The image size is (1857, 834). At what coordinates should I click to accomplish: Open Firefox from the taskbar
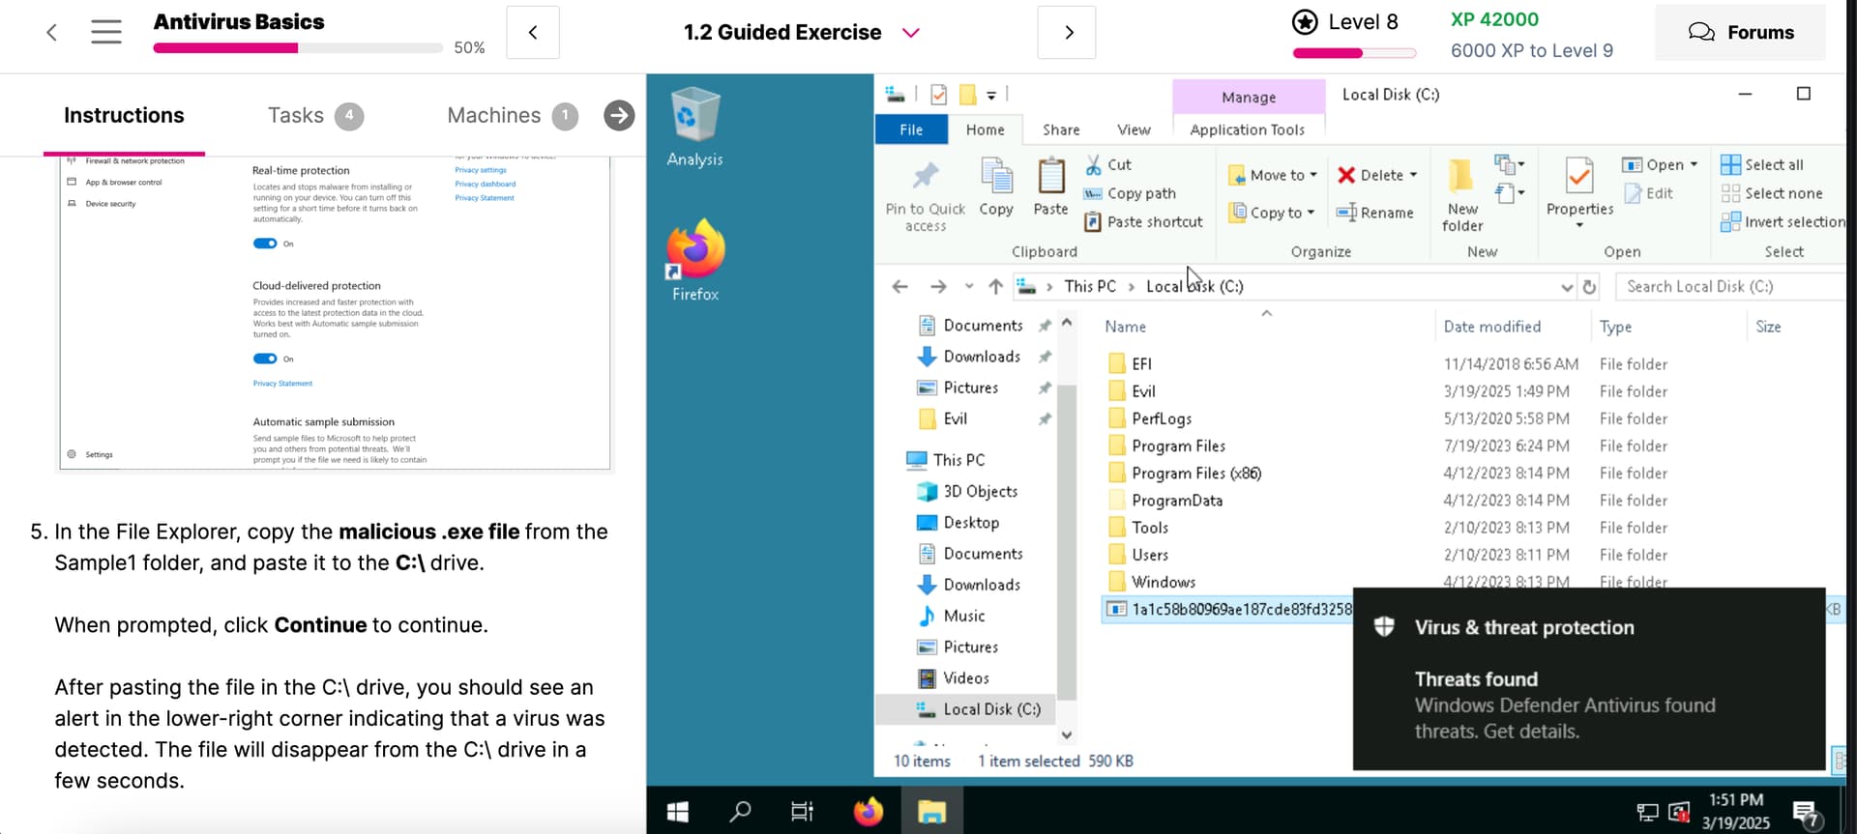coord(869,812)
